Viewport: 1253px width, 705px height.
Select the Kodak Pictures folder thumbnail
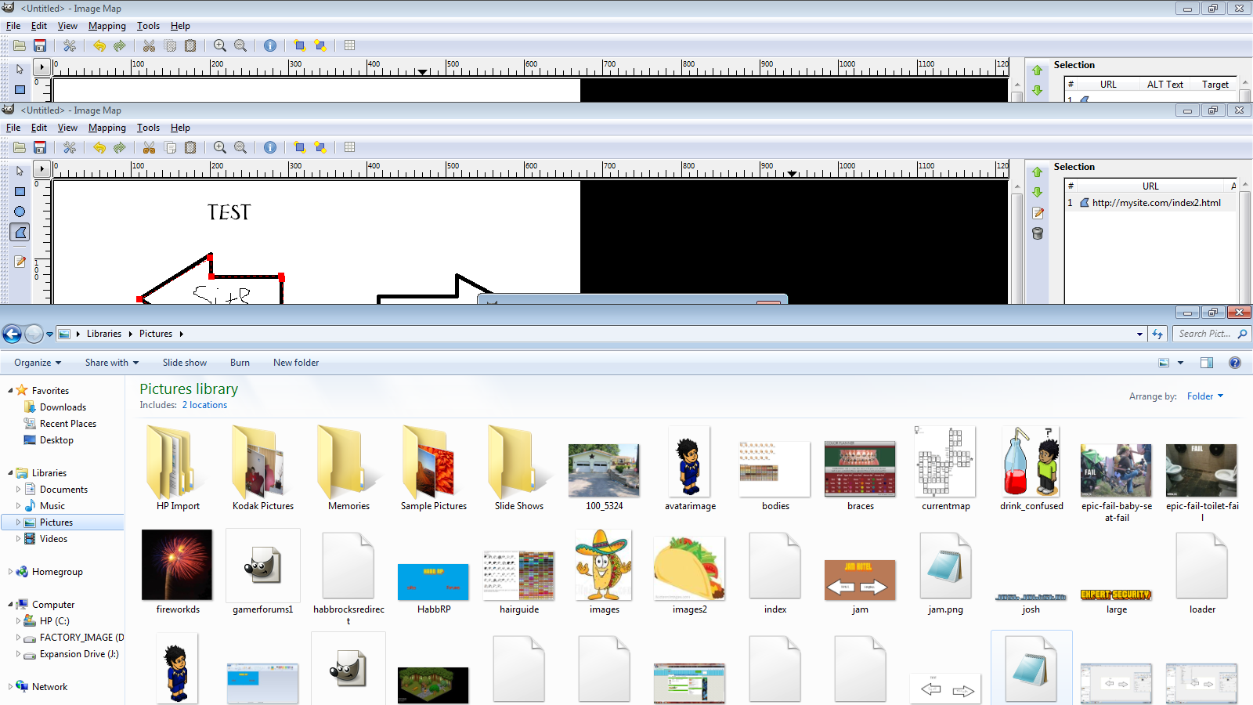tap(263, 468)
